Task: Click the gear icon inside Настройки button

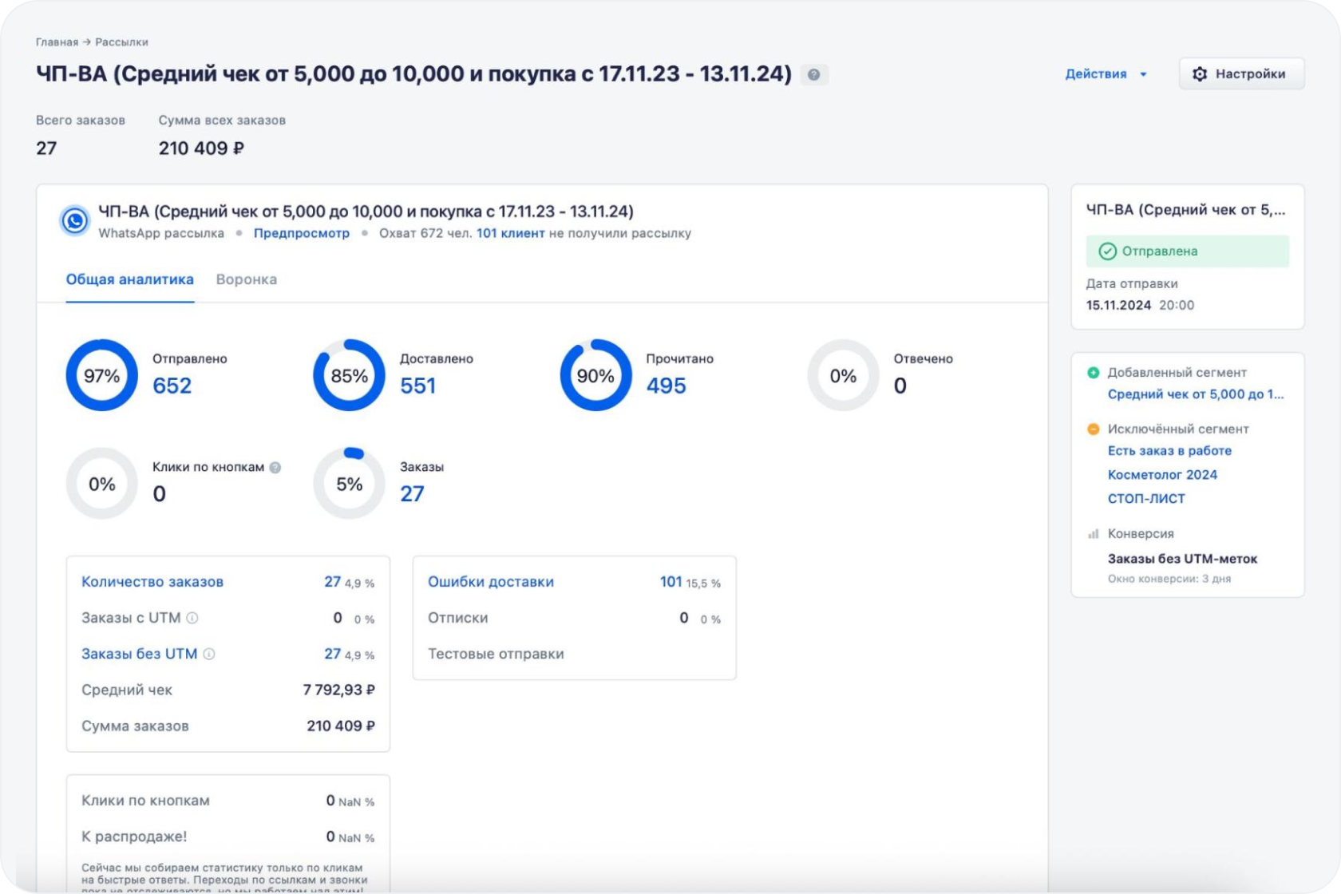Action: [1199, 73]
